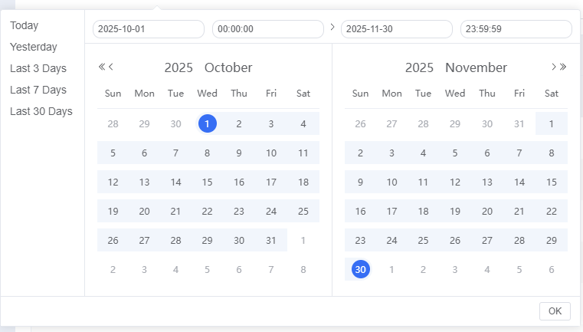Click the start time field 00:00:00
The width and height of the screenshot is (583, 332).
[268, 29]
